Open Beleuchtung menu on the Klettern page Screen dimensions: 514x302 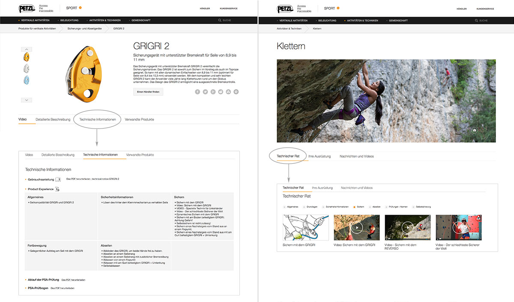point(327,21)
